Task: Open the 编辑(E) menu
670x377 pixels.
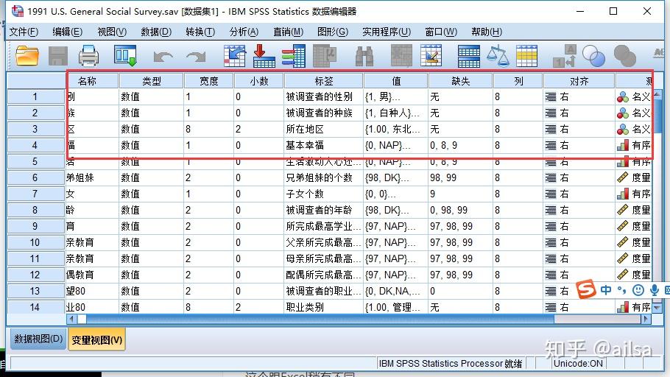Action: click(67, 32)
